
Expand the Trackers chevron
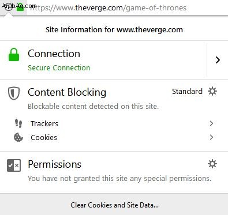(x=211, y=123)
